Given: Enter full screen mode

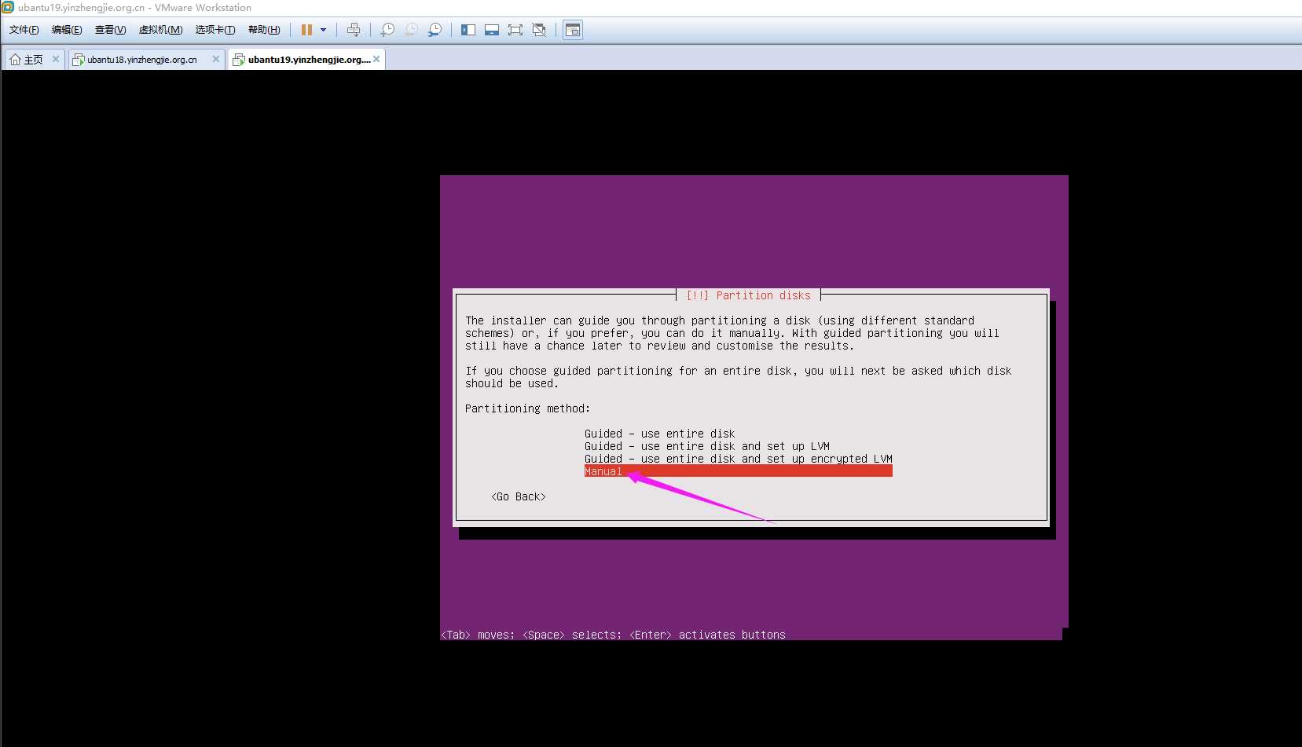Looking at the screenshot, I should tap(515, 30).
